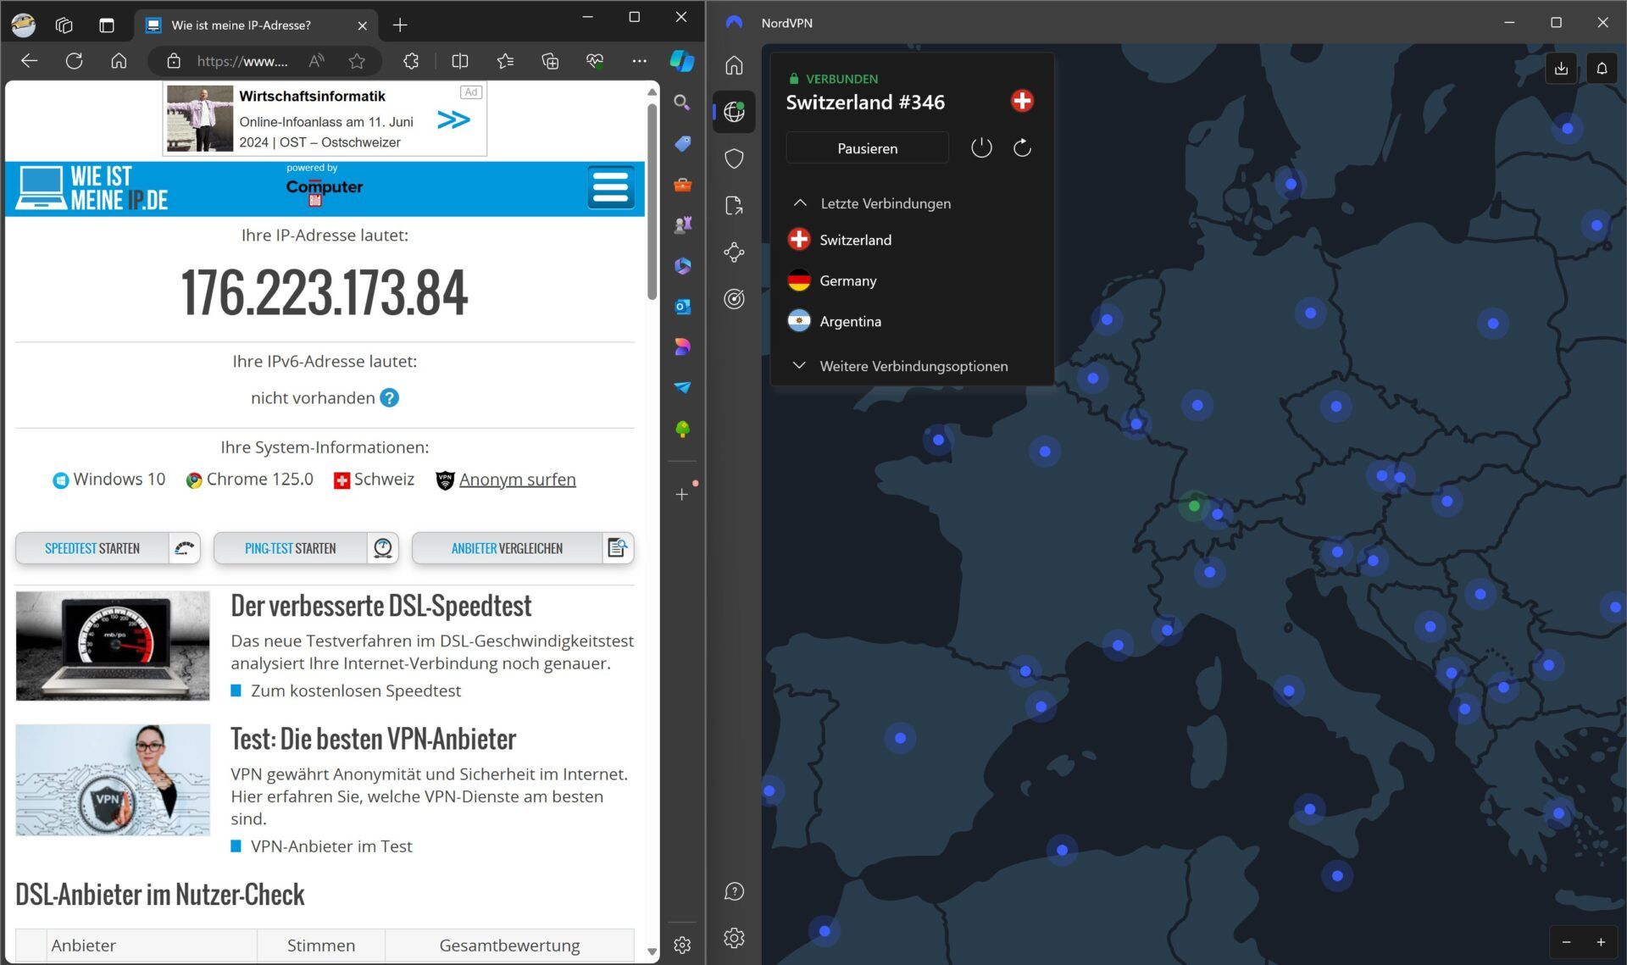Open Edge sidebar shopping tag icon

682,143
